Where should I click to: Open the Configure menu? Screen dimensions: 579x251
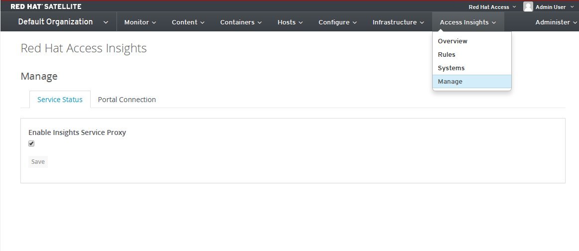click(x=338, y=22)
